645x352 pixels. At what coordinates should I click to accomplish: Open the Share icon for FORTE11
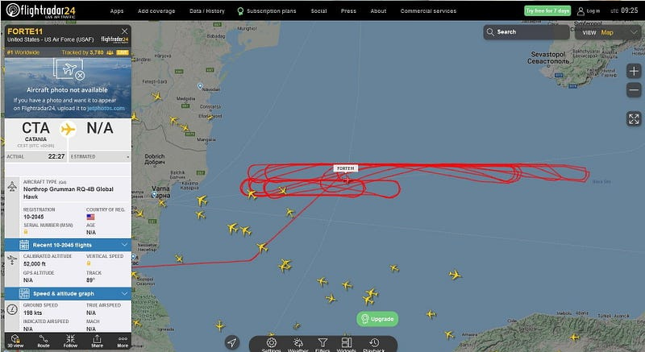pyautogui.click(x=97, y=341)
